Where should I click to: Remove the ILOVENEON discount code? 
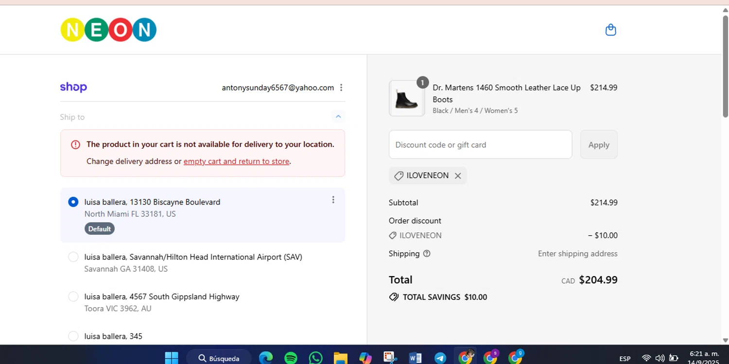[x=458, y=176]
